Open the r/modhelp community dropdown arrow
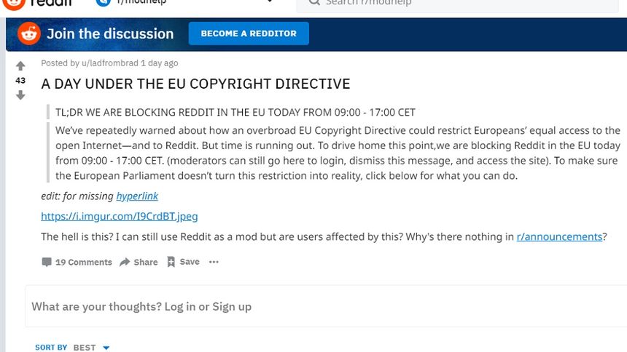 point(270,1)
